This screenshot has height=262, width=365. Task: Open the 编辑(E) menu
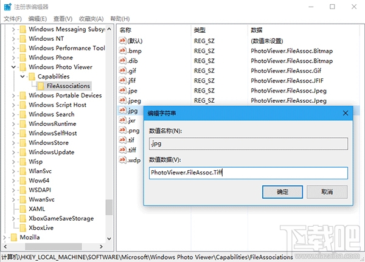pos(38,19)
